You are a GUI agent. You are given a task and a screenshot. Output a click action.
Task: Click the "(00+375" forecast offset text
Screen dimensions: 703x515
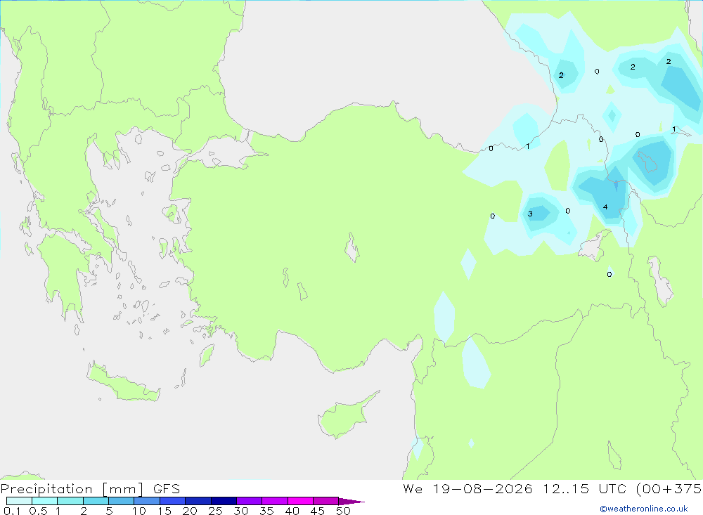669,489
